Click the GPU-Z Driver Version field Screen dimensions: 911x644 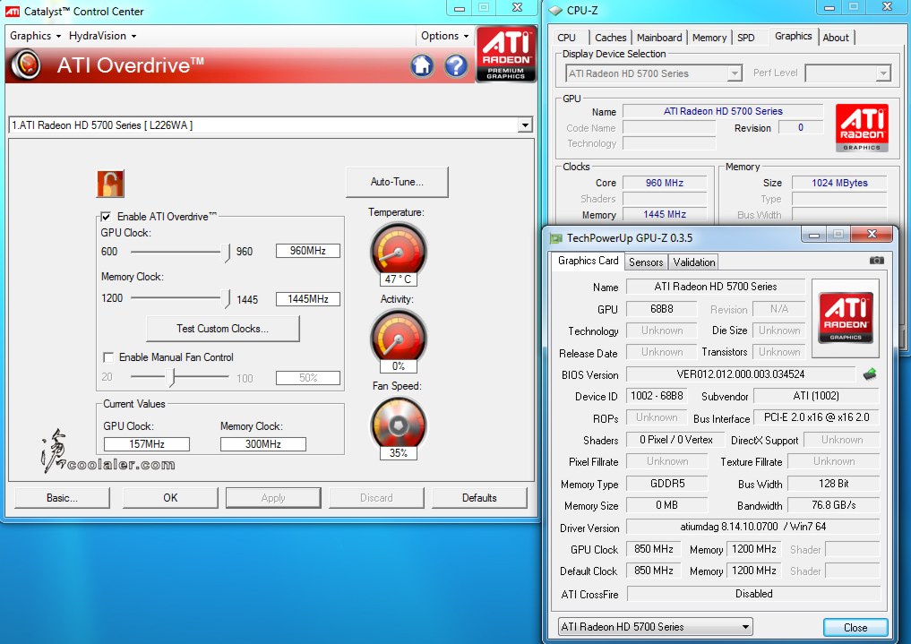pos(753,527)
